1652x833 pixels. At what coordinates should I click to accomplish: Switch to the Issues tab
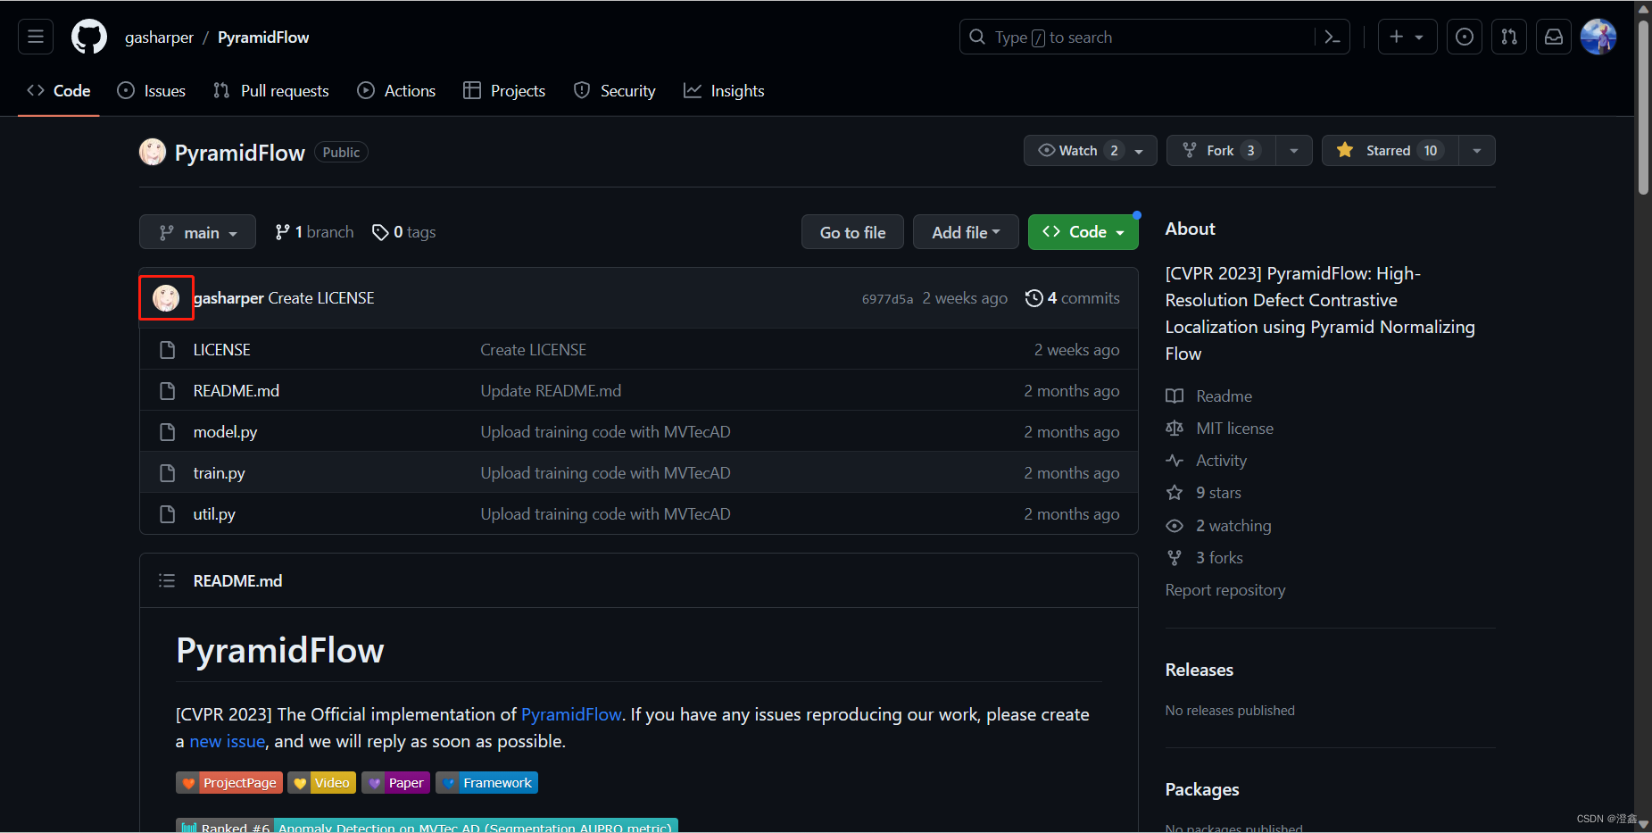click(x=152, y=91)
